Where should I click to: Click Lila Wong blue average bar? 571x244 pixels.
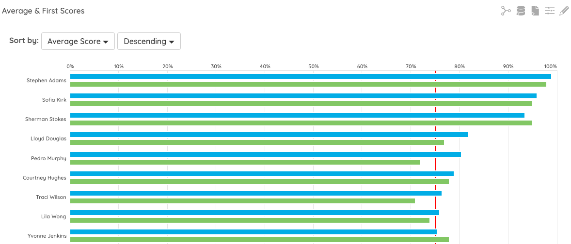point(254,213)
